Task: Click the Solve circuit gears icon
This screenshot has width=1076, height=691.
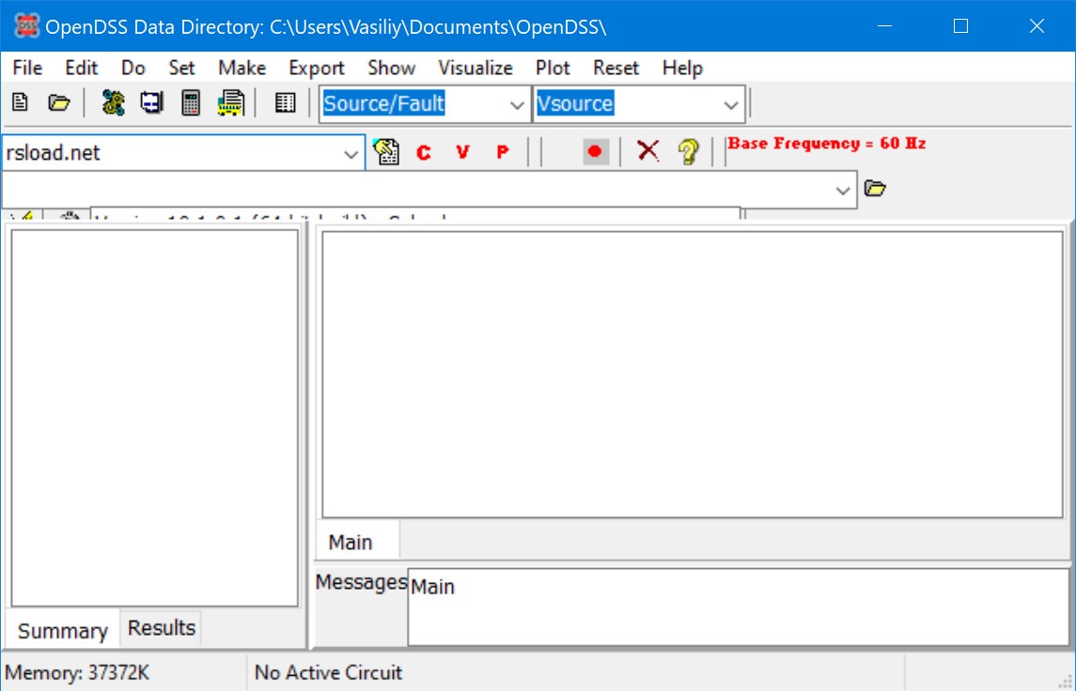Action: (113, 103)
